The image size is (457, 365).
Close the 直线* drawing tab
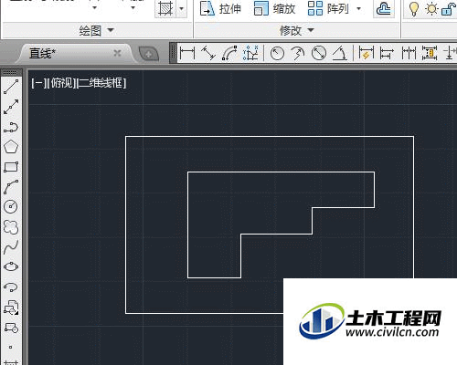pyautogui.click(x=117, y=53)
